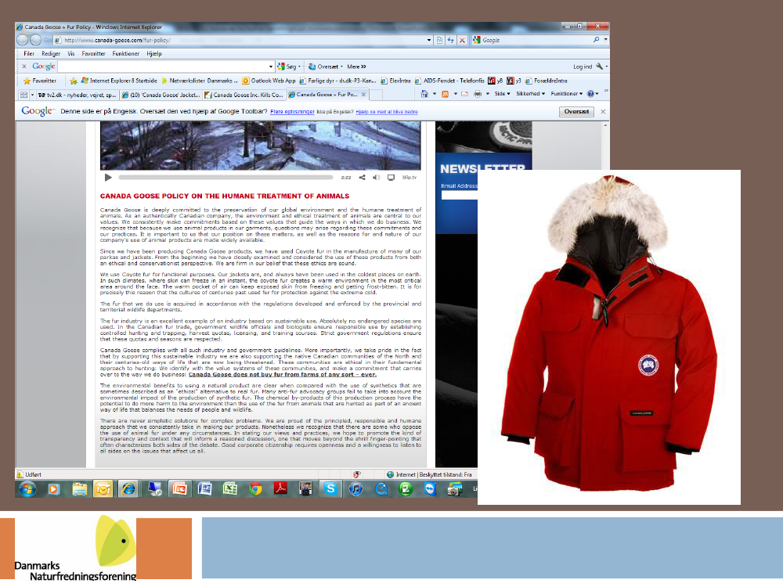Expand the Side (Page) menu dropdown

coord(503,94)
